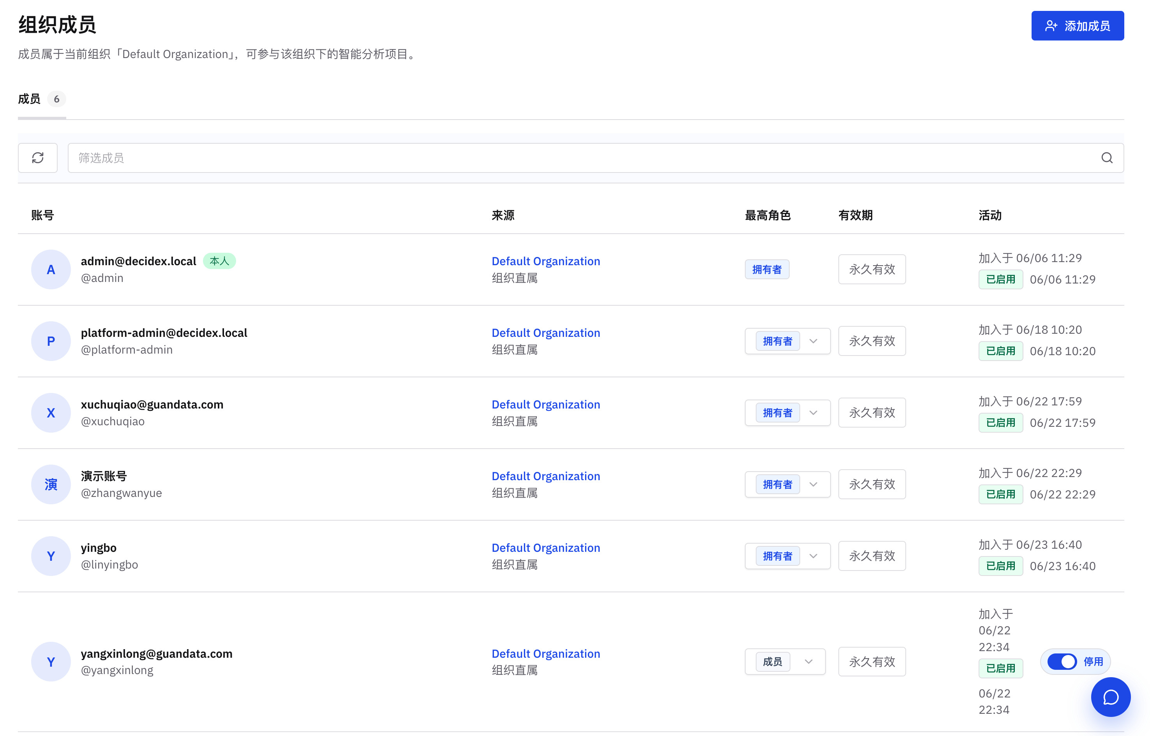1150x736 pixels.
Task: Click the 演 avatar of 演示账号
Action: (51, 484)
